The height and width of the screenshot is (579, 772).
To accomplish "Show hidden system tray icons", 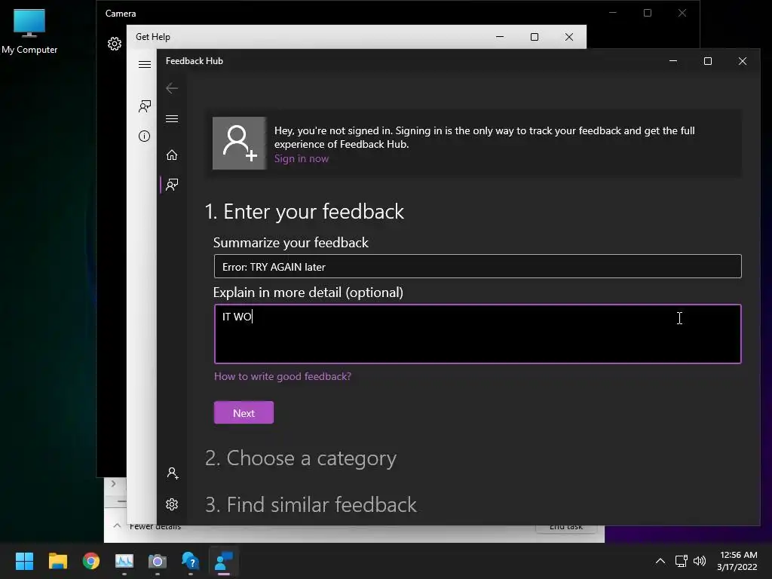I will pyautogui.click(x=660, y=561).
